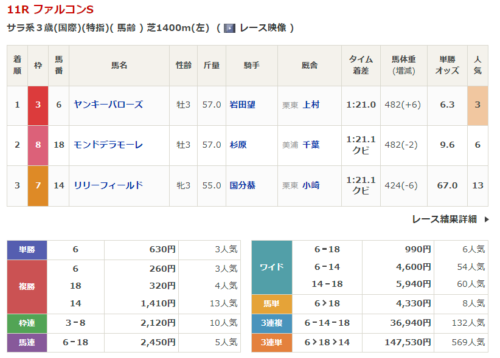Viewport: 500px width, 358px height.
Task: Click the 枠連 bet type label
Action: (27, 323)
